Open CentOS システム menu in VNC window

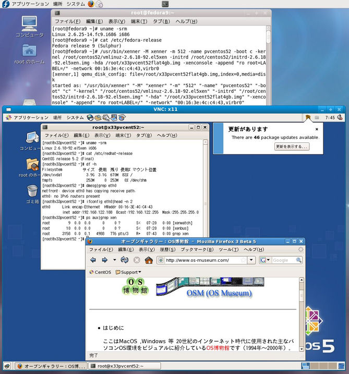(x=75, y=117)
